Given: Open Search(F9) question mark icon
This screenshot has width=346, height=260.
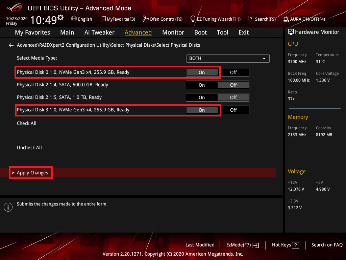Looking at the screenshot, I should [x=251, y=19].
